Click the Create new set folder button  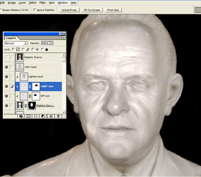tap(36, 116)
